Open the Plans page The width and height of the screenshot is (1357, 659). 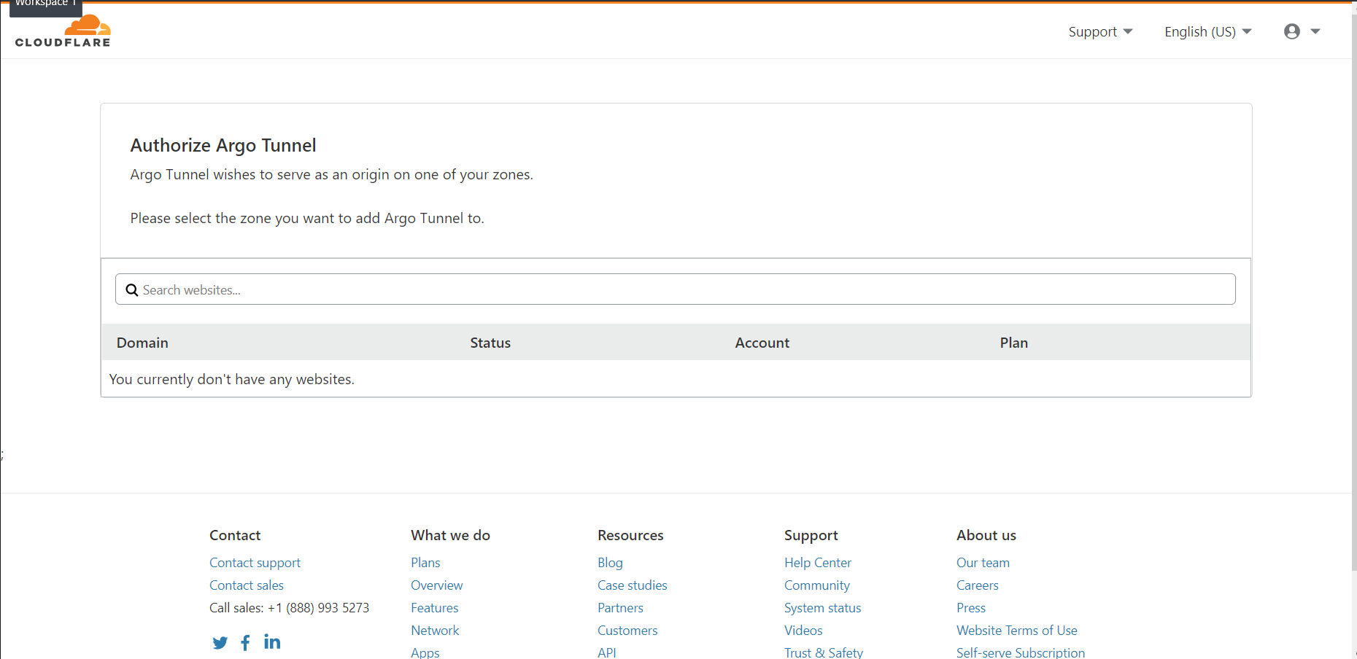425,562
